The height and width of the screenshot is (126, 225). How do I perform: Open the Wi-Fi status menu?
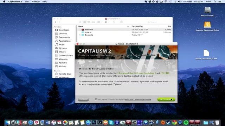pos(166,1)
